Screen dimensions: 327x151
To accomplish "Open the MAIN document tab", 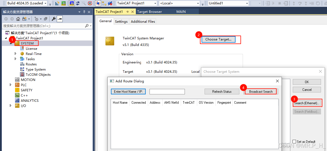I will (x=181, y=12).
